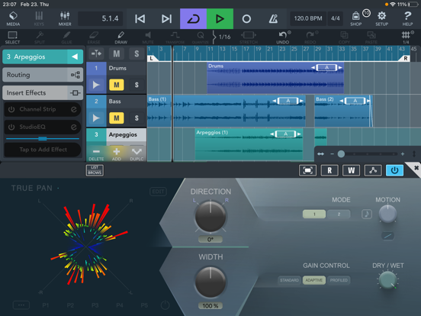This screenshot has width=421, height=316.
Task: Add a new track
Action: 116,153
